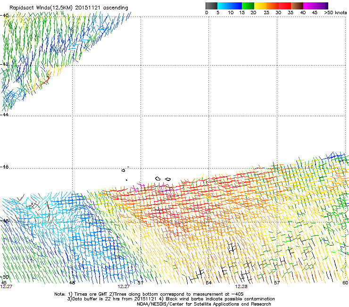Click the 12:27 time label under longitude 45

[x=6, y=287]
